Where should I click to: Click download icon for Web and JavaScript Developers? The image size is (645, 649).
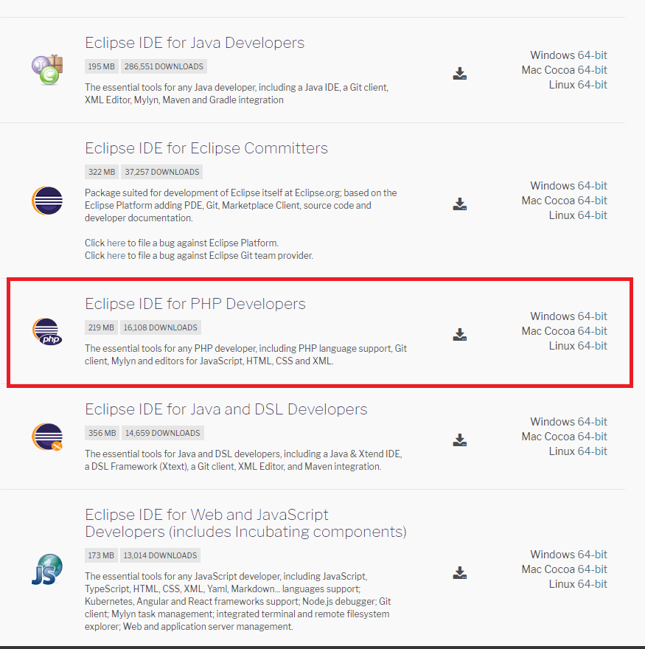(x=460, y=572)
